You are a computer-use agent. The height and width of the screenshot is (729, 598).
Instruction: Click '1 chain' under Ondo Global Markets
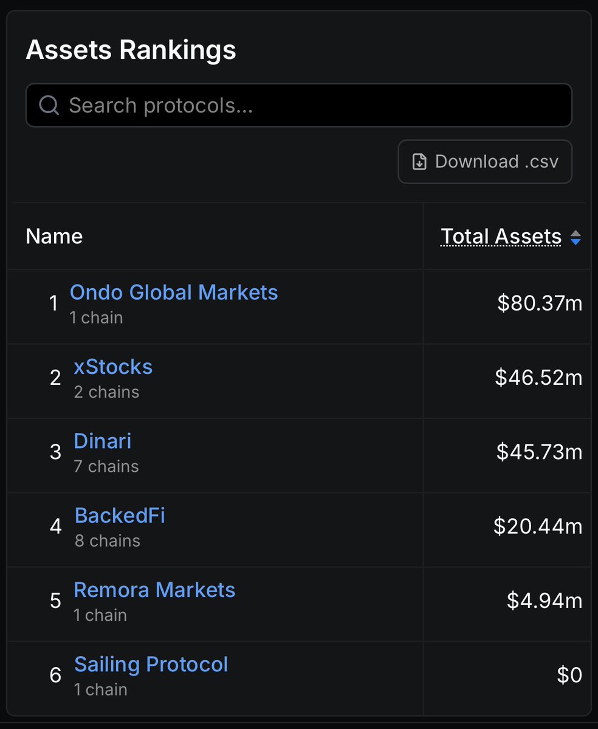coord(96,317)
